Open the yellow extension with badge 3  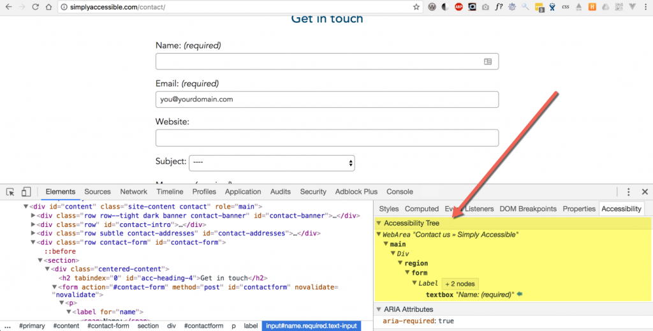click(x=539, y=8)
